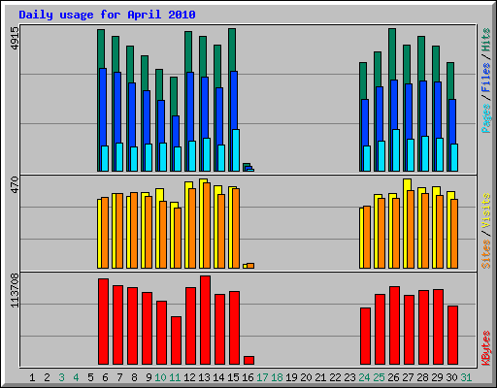Viewport: 497px width, 388px height.
Task: Click the KBytes legend label
Action: click(x=486, y=348)
